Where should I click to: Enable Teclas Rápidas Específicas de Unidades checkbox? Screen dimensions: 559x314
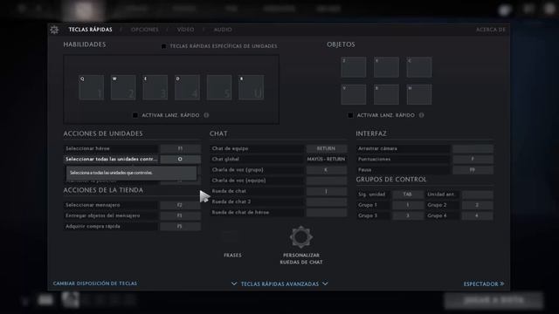(163, 46)
